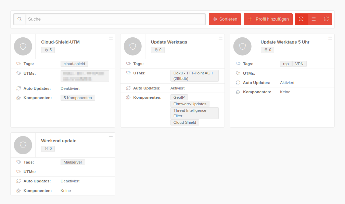This screenshot has height=204, width=345.
Task: Click the Komponenten puzzle icon on Update Werktags 5 Uhr
Action: tap(239, 92)
